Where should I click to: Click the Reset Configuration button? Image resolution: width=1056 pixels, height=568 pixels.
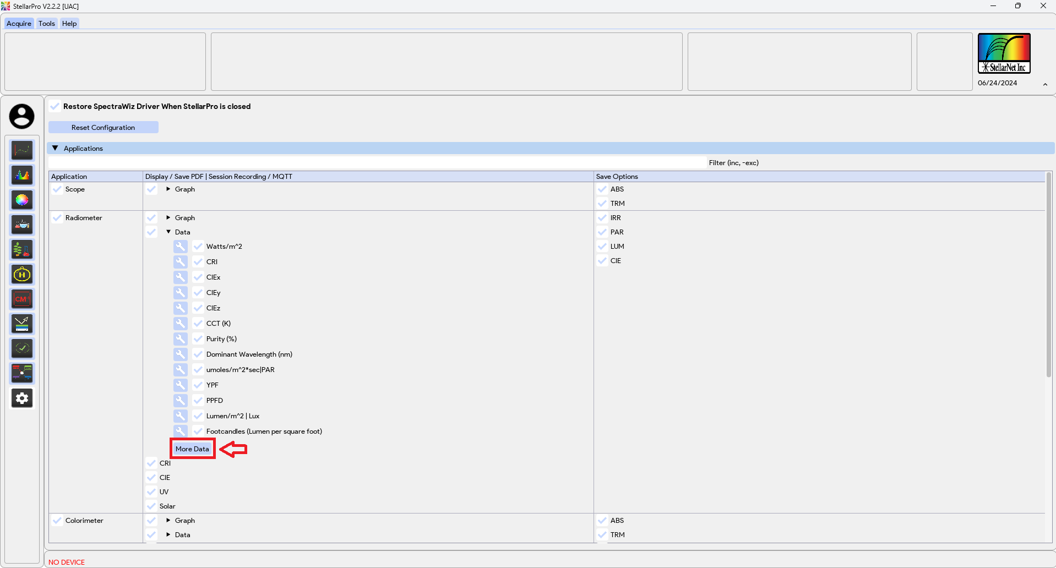point(103,127)
